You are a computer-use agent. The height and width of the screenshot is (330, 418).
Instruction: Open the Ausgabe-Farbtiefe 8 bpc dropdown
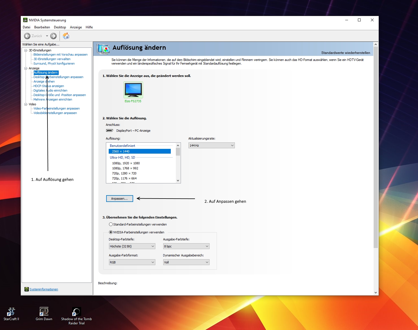tap(186, 246)
